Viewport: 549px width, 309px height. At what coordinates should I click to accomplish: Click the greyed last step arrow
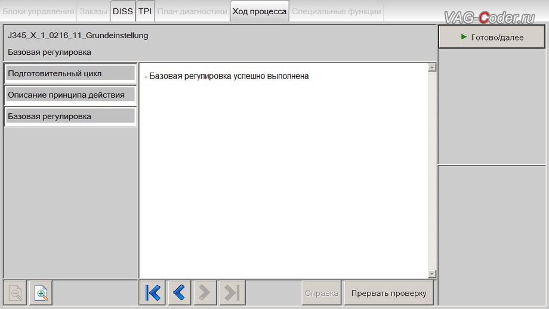click(232, 292)
